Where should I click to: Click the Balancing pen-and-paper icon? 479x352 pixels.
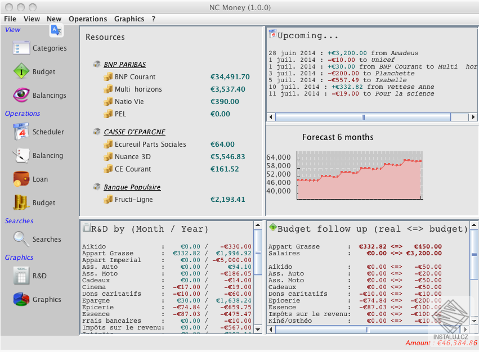tap(21, 155)
